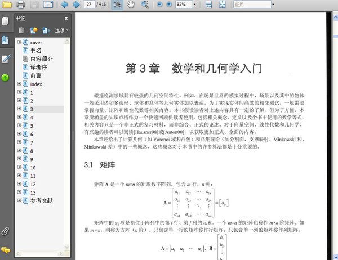Open the find box dropdown arrow
Image resolution: width=338 pixels, height=260 pixels.
coord(273,5)
